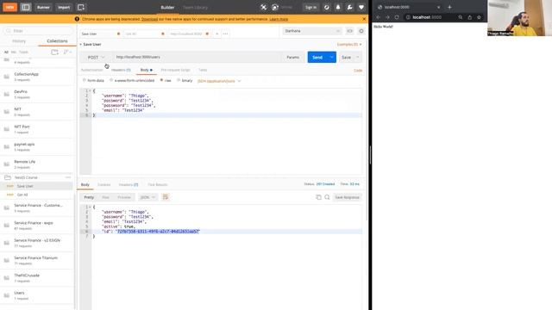Add a new request tab
Screen dimensions: 552x310
click(216, 34)
